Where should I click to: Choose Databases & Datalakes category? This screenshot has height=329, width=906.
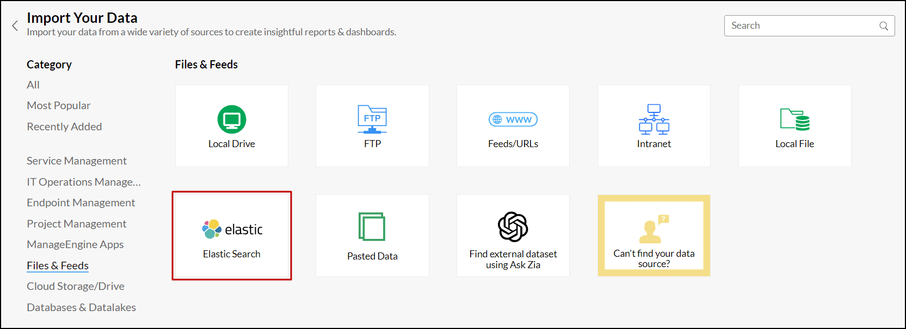click(x=82, y=307)
